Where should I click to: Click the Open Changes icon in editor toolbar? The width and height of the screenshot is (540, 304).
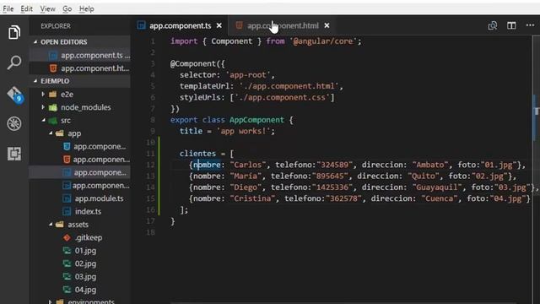[x=493, y=25]
